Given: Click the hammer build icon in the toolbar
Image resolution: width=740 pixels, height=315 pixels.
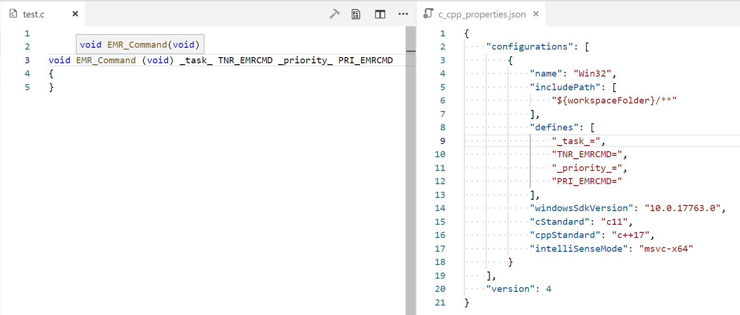Looking at the screenshot, I should pos(335,14).
